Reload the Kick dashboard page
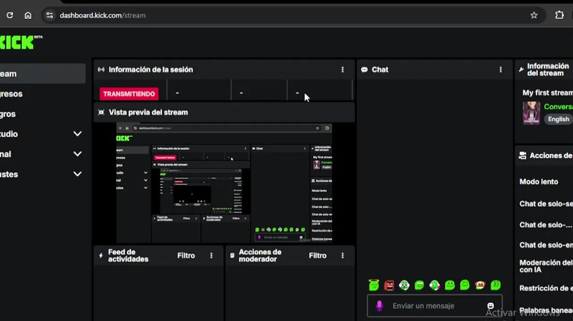This screenshot has width=573, height=321. 10,15
